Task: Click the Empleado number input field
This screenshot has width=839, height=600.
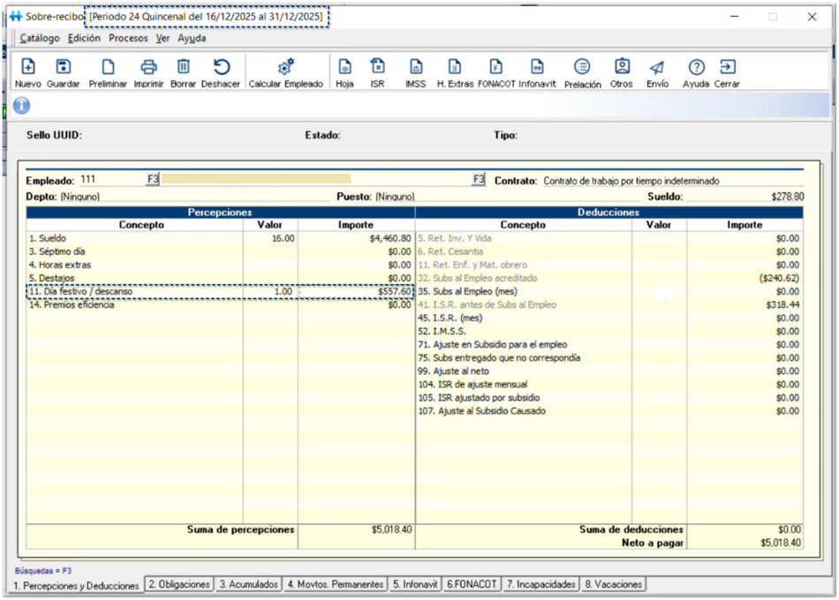Action: pyautogui.click(x=110, y=180)
